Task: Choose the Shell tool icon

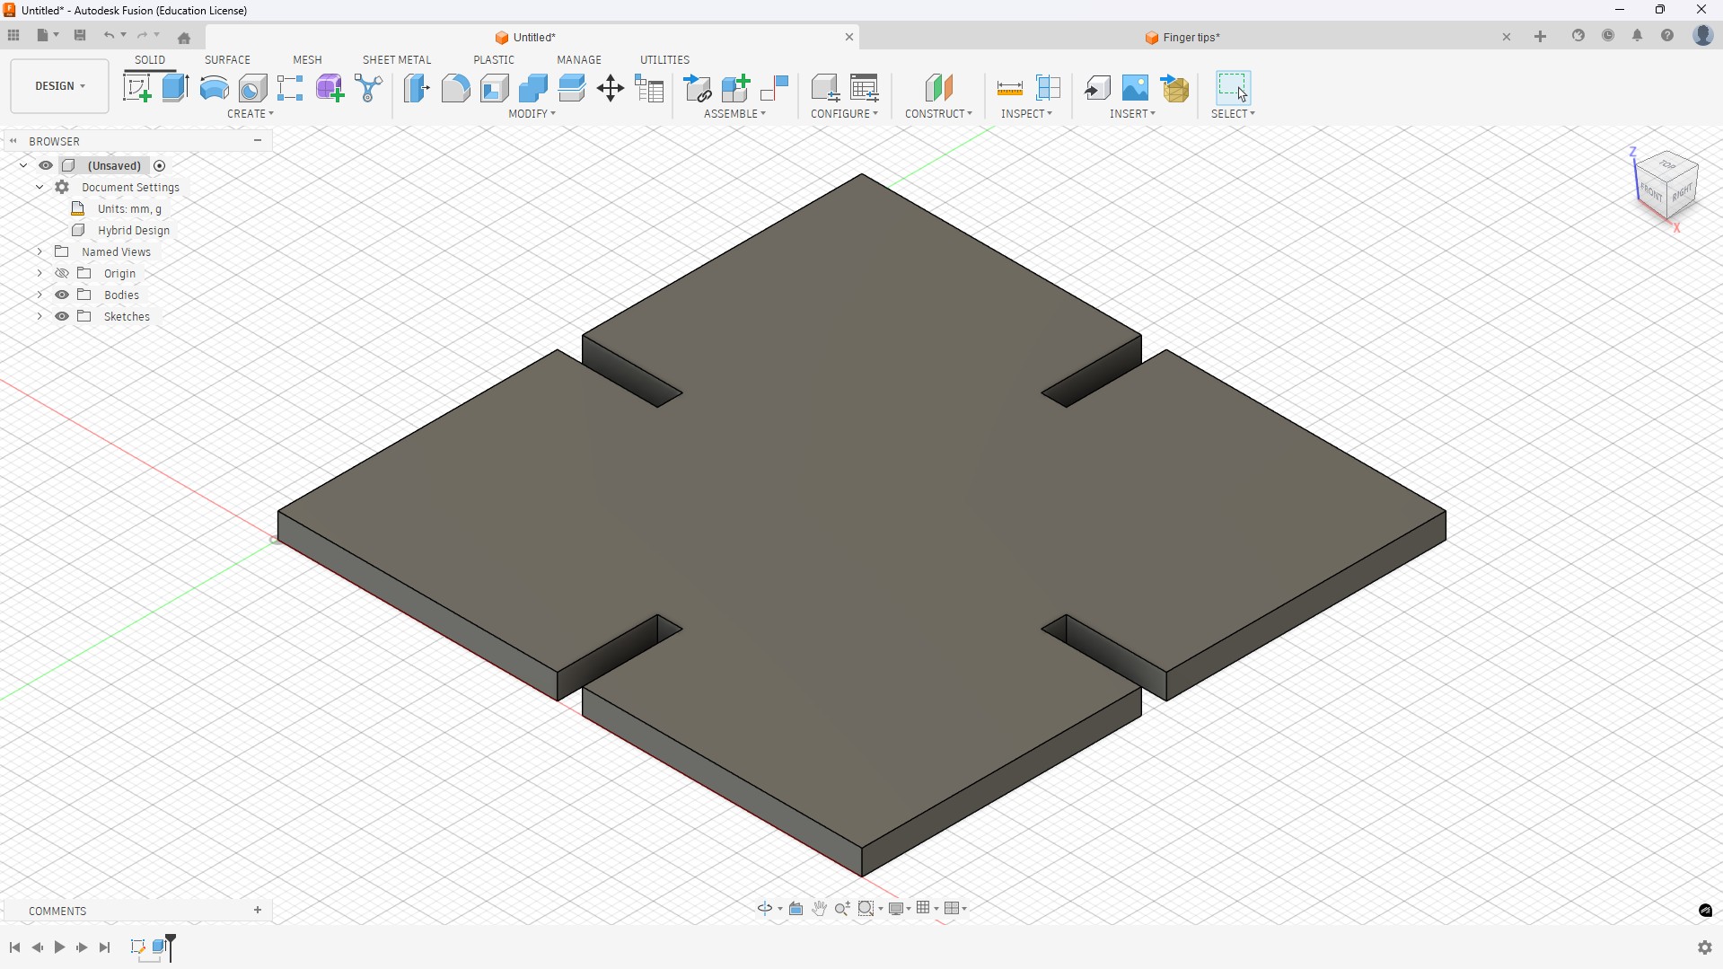Action: click(494, 88)
